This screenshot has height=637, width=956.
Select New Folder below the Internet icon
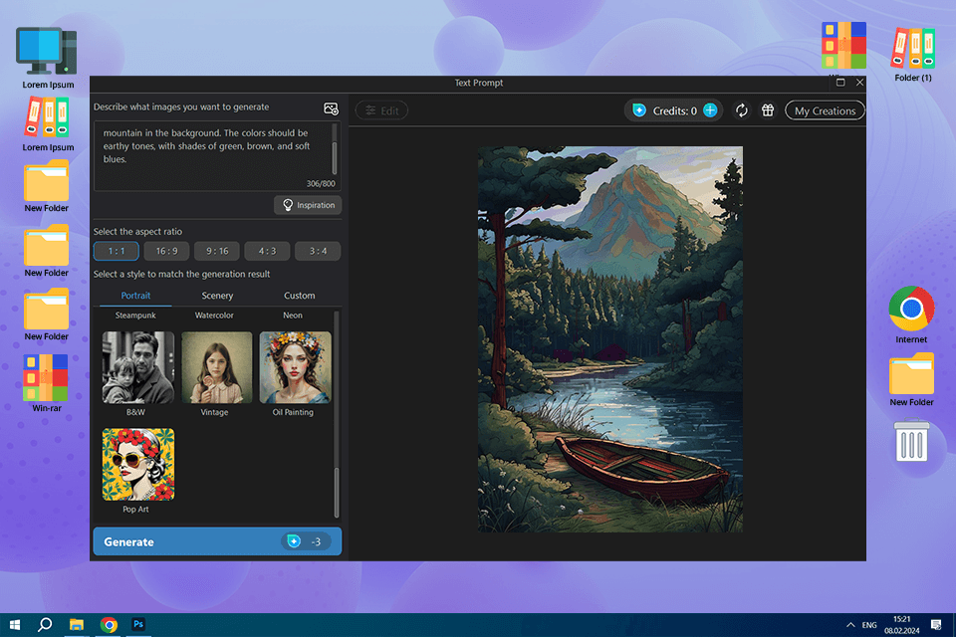tap(911, 379)
